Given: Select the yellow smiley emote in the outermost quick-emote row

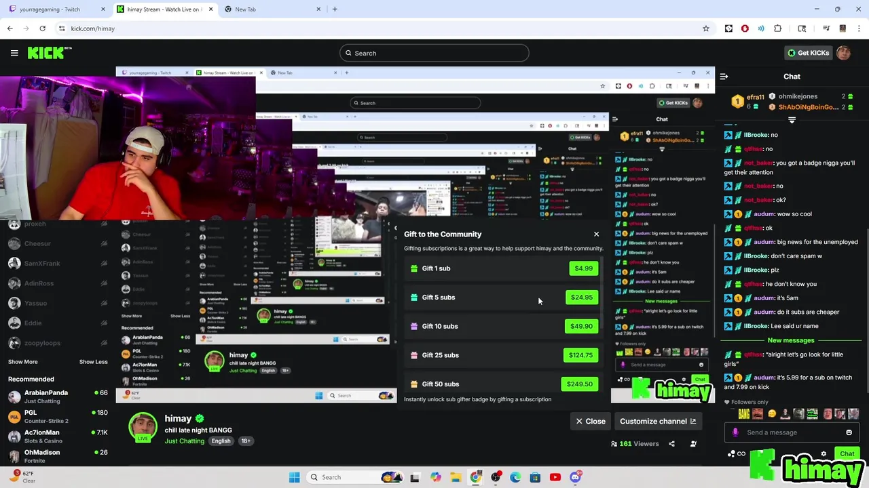Looking at the screenshot, I should [x=772, y=413].
